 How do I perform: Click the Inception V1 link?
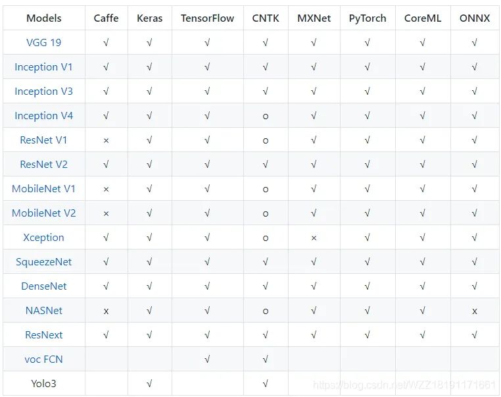[43, 66]
